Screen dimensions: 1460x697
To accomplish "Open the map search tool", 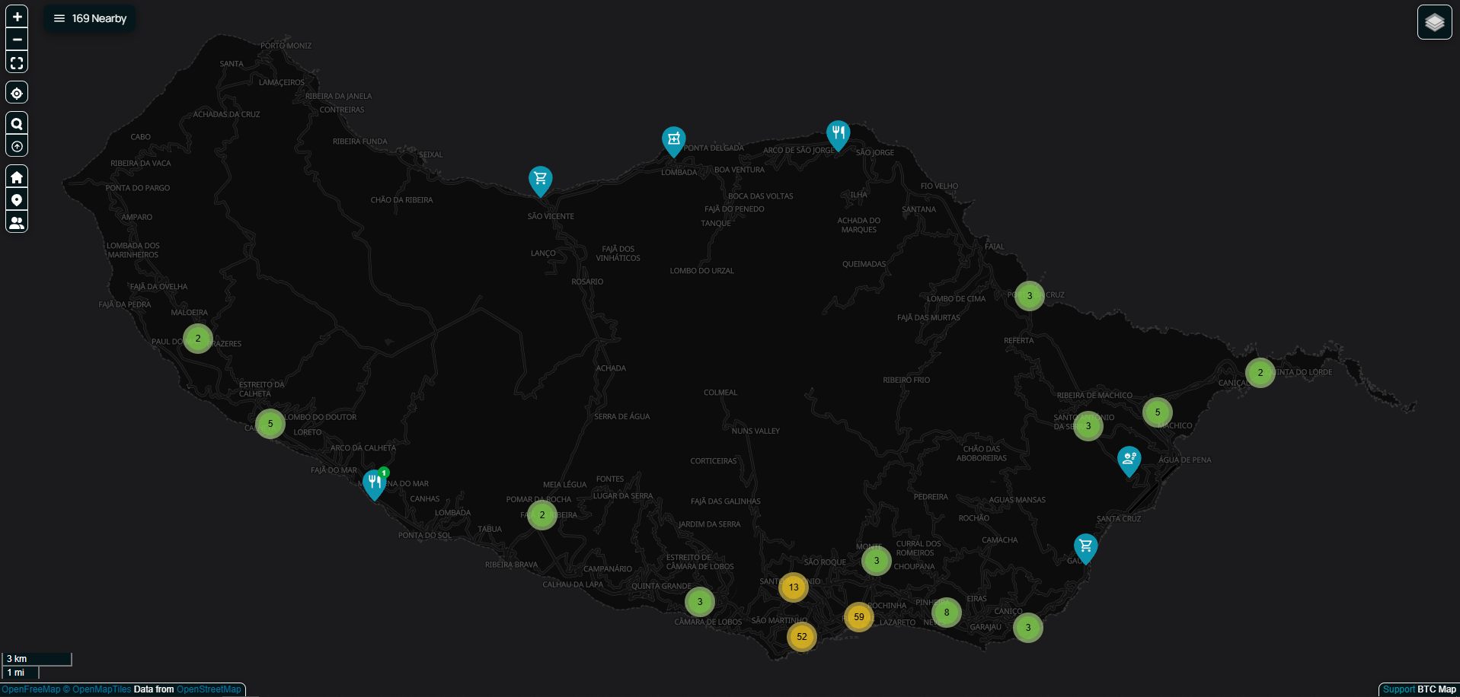I will pyautogui.click(x=17, y=123).
